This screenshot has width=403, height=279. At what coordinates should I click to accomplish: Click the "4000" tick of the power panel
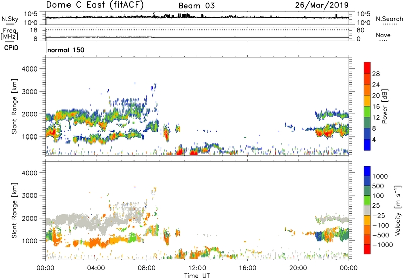pyautogui.click(x=30, y=69)
